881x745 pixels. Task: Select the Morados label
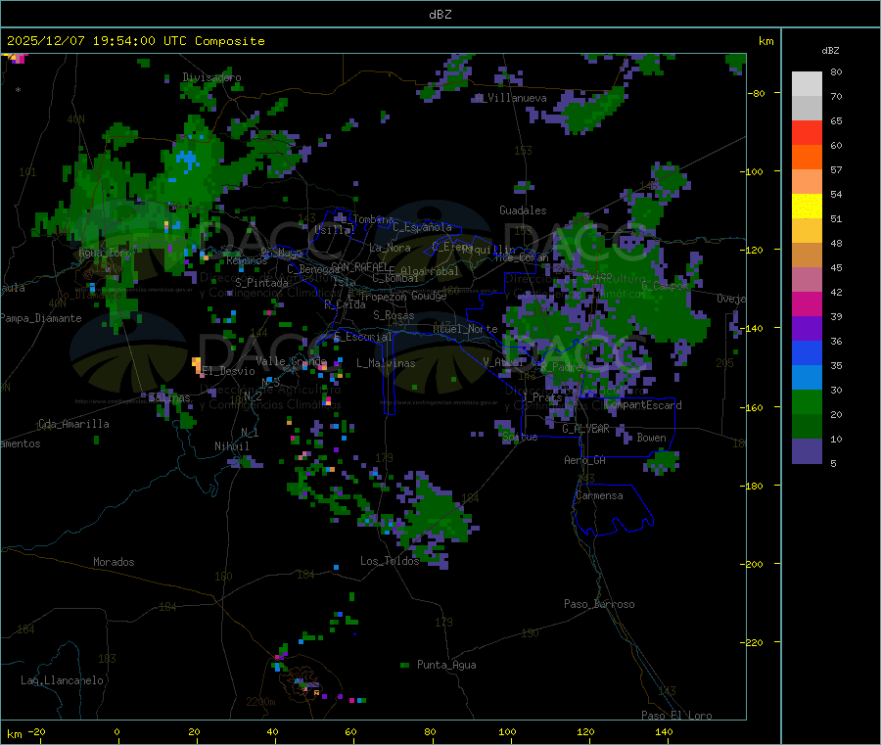(x=114, y=562)
